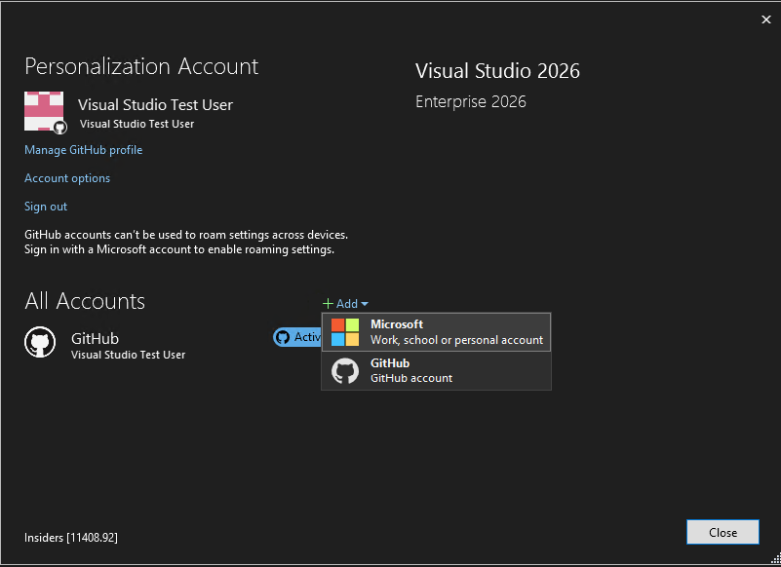
Task: Click the GitHub glyph on the Active badge
Action: pos(284,337)
